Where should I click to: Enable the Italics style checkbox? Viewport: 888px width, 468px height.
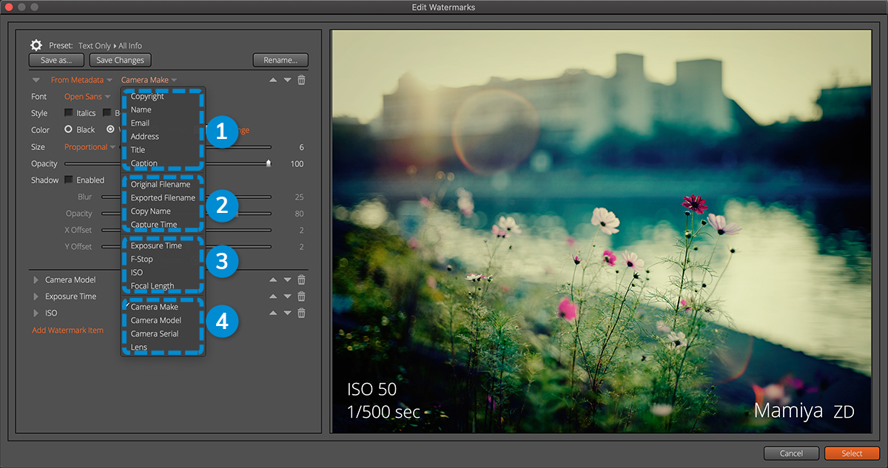tap(69, 113)
